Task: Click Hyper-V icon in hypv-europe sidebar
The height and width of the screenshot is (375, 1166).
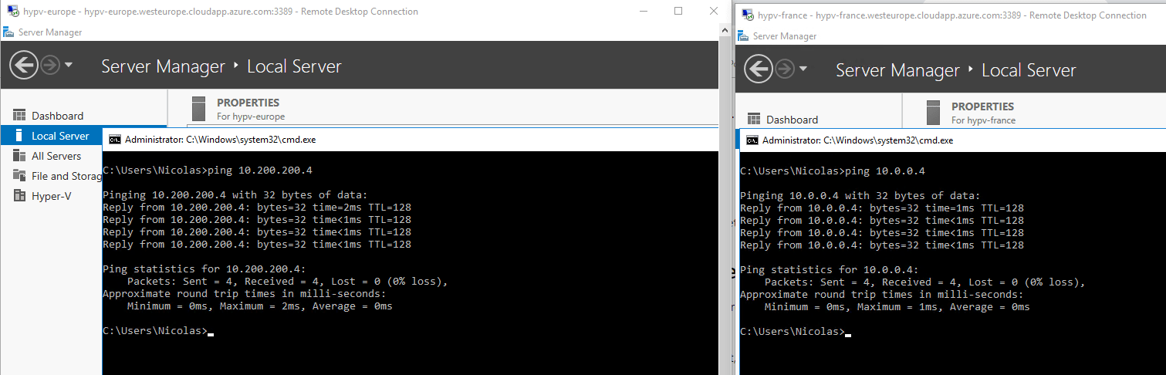Action: pyautogui.click(x=19, y=196)
